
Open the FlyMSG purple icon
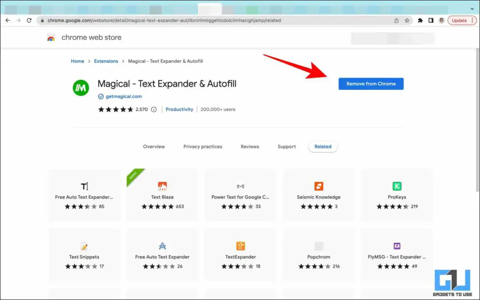(x=397, y=246)
